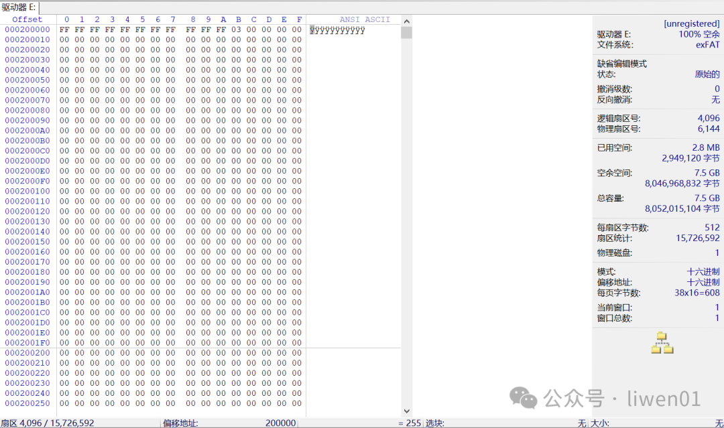Click column header B in hex view
The height and width of the screenshot is (428, 724).
(238, 19)
